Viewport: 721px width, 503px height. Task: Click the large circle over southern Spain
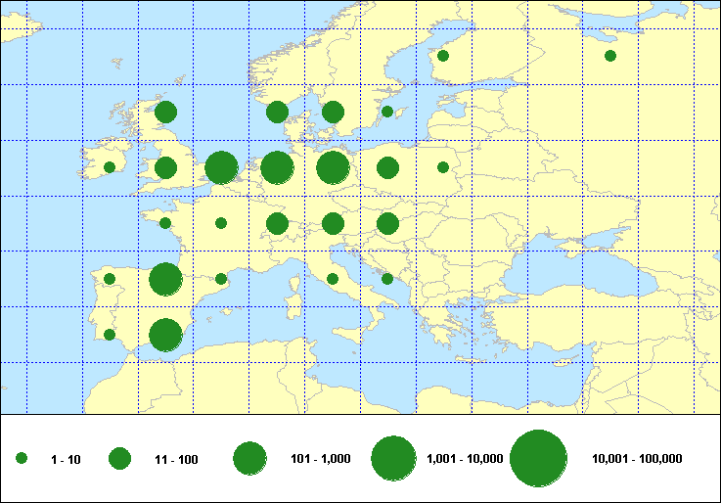point(165,334)
